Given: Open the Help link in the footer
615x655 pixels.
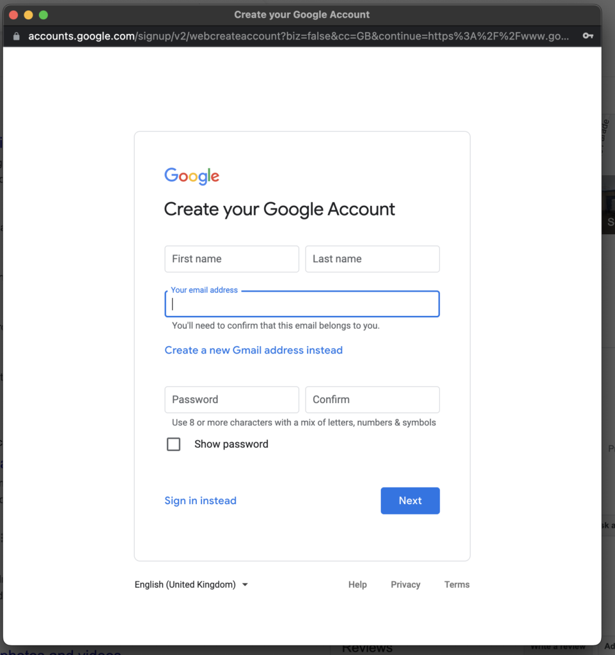Looking at the screenshot, I should click(357, 585).
